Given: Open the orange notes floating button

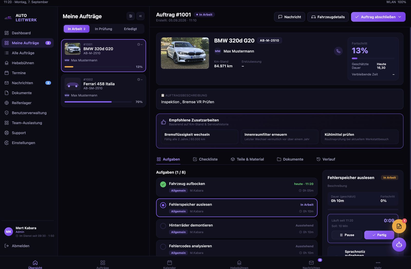Looking at the screenshot, I should click(399, 226).
